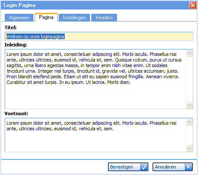This screenshot has width=198, height=175.
Task: Click the Voetnoot label
Action: pyautogui.click(x=16, y=114)
